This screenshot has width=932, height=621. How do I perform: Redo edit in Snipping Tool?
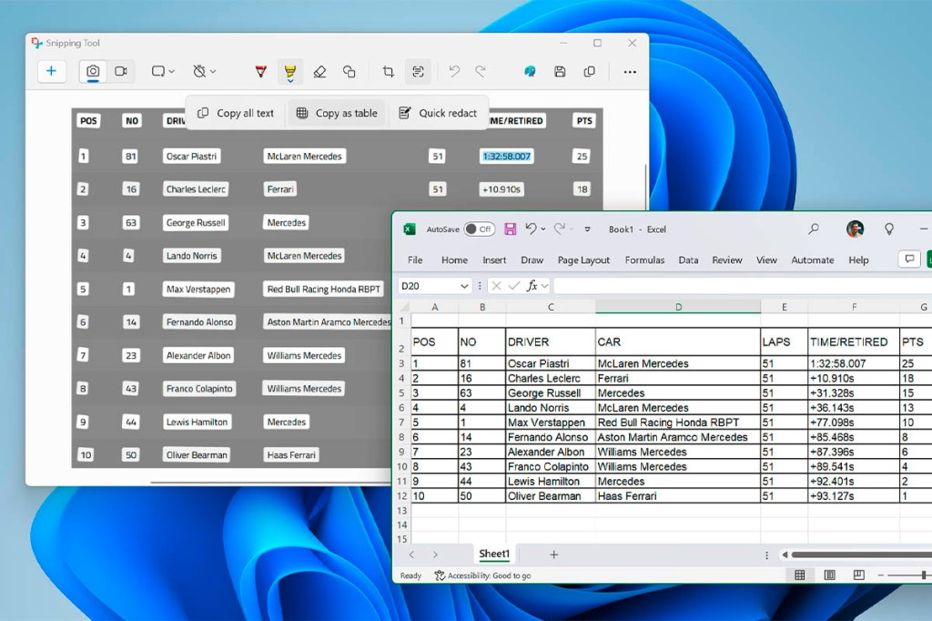point(481,72)
